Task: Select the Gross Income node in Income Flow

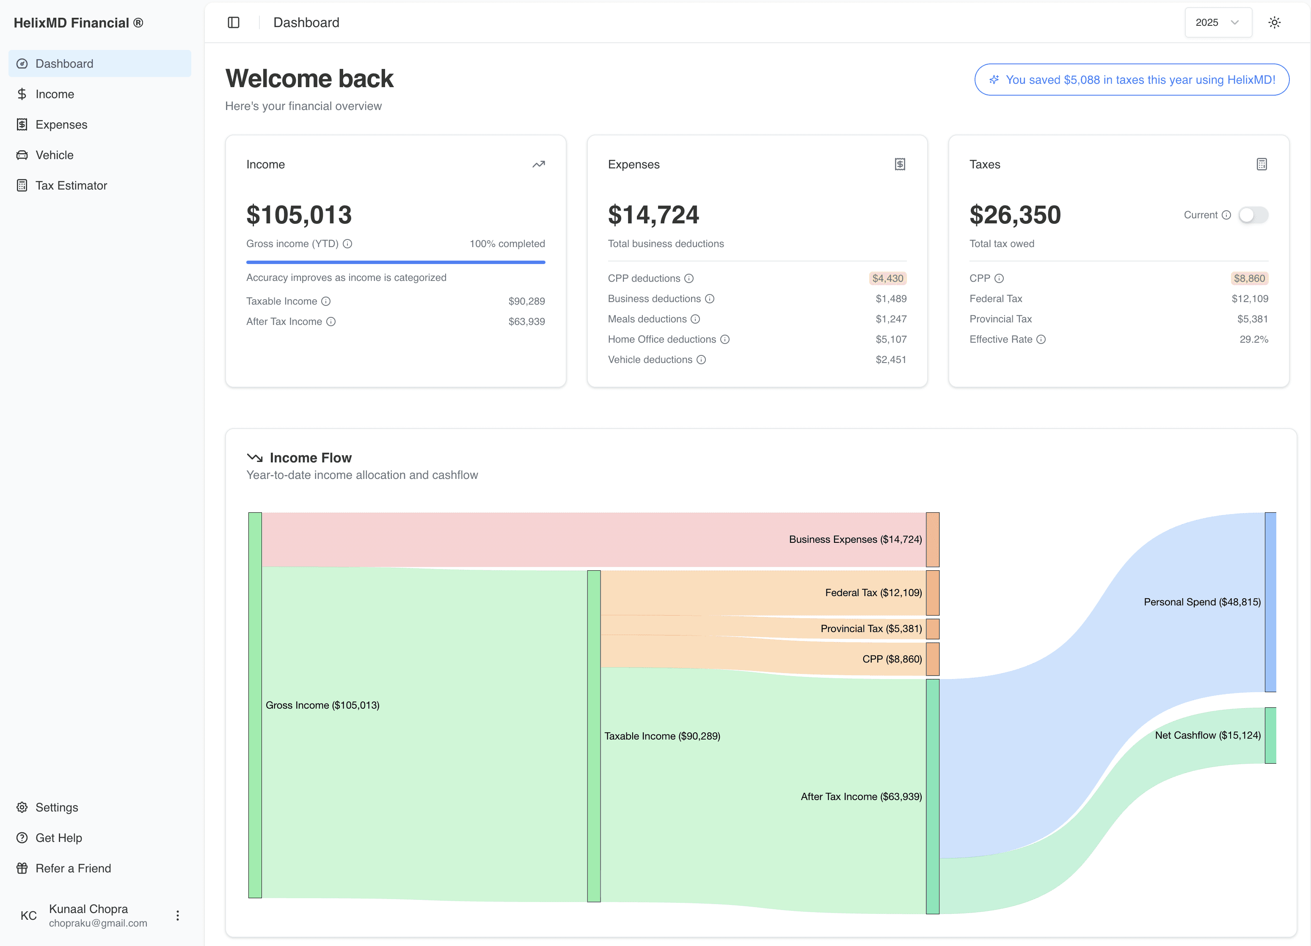Action: (255, 705)
